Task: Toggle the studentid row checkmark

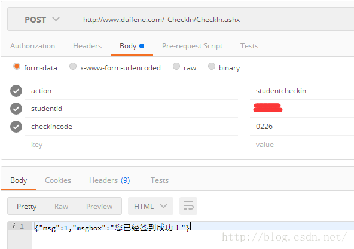Action: (16, 109)
